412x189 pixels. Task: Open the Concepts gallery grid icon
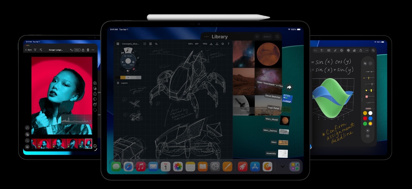click(118, 44)
